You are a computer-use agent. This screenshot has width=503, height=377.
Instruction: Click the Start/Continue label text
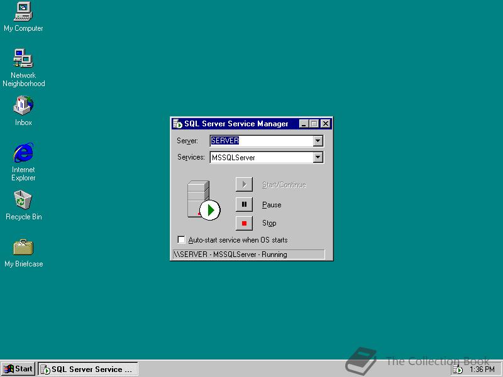tap(284, 185)
